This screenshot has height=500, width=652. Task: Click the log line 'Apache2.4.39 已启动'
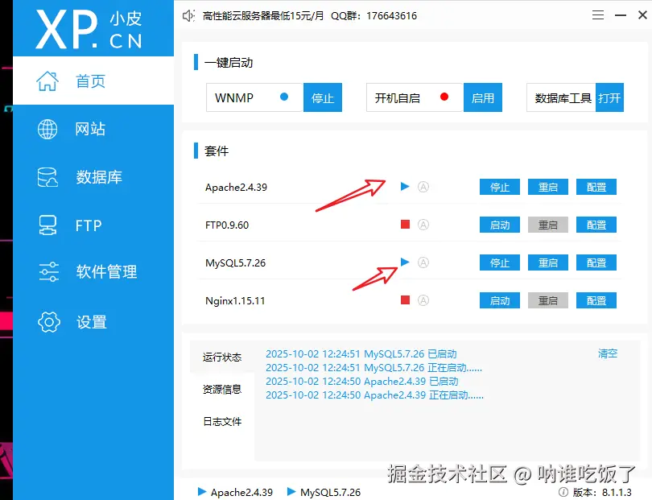(x=362, y=382)
